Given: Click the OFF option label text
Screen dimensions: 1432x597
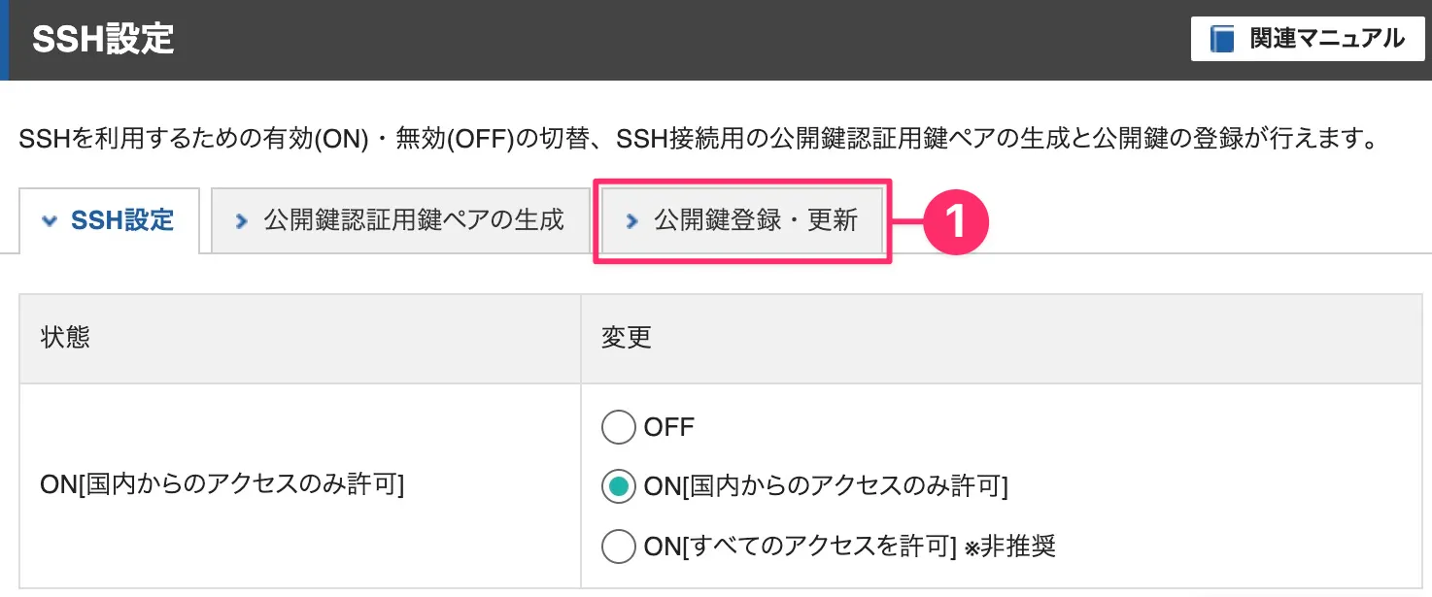Looking at the screenshot, I should point(669,427).
